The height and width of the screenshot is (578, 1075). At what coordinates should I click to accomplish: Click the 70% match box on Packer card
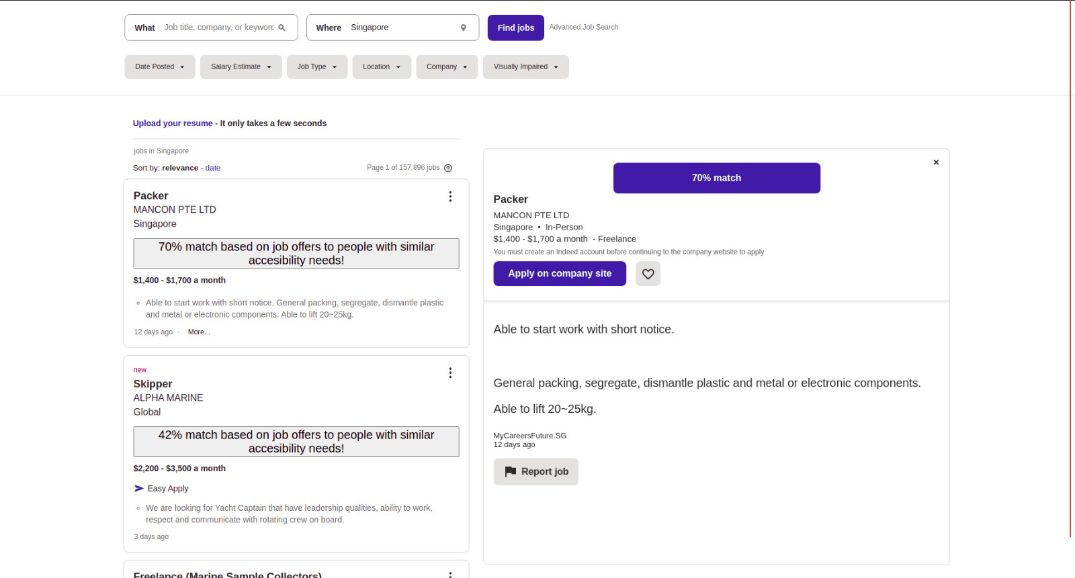[x=296, y=254]
